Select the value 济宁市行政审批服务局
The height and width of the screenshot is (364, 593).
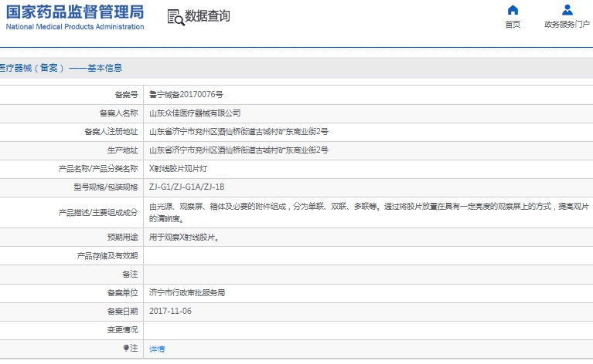tap(187, 293)
